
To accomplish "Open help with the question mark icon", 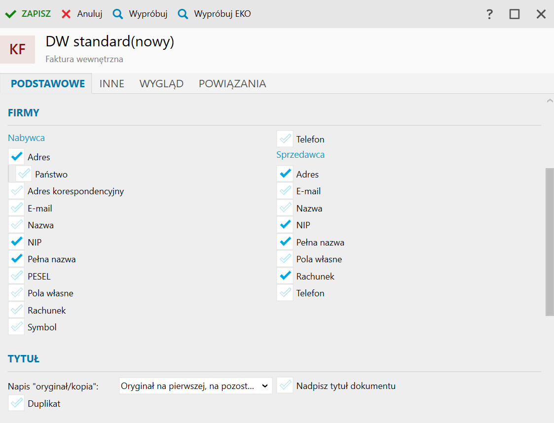I will tap(489, 14).
